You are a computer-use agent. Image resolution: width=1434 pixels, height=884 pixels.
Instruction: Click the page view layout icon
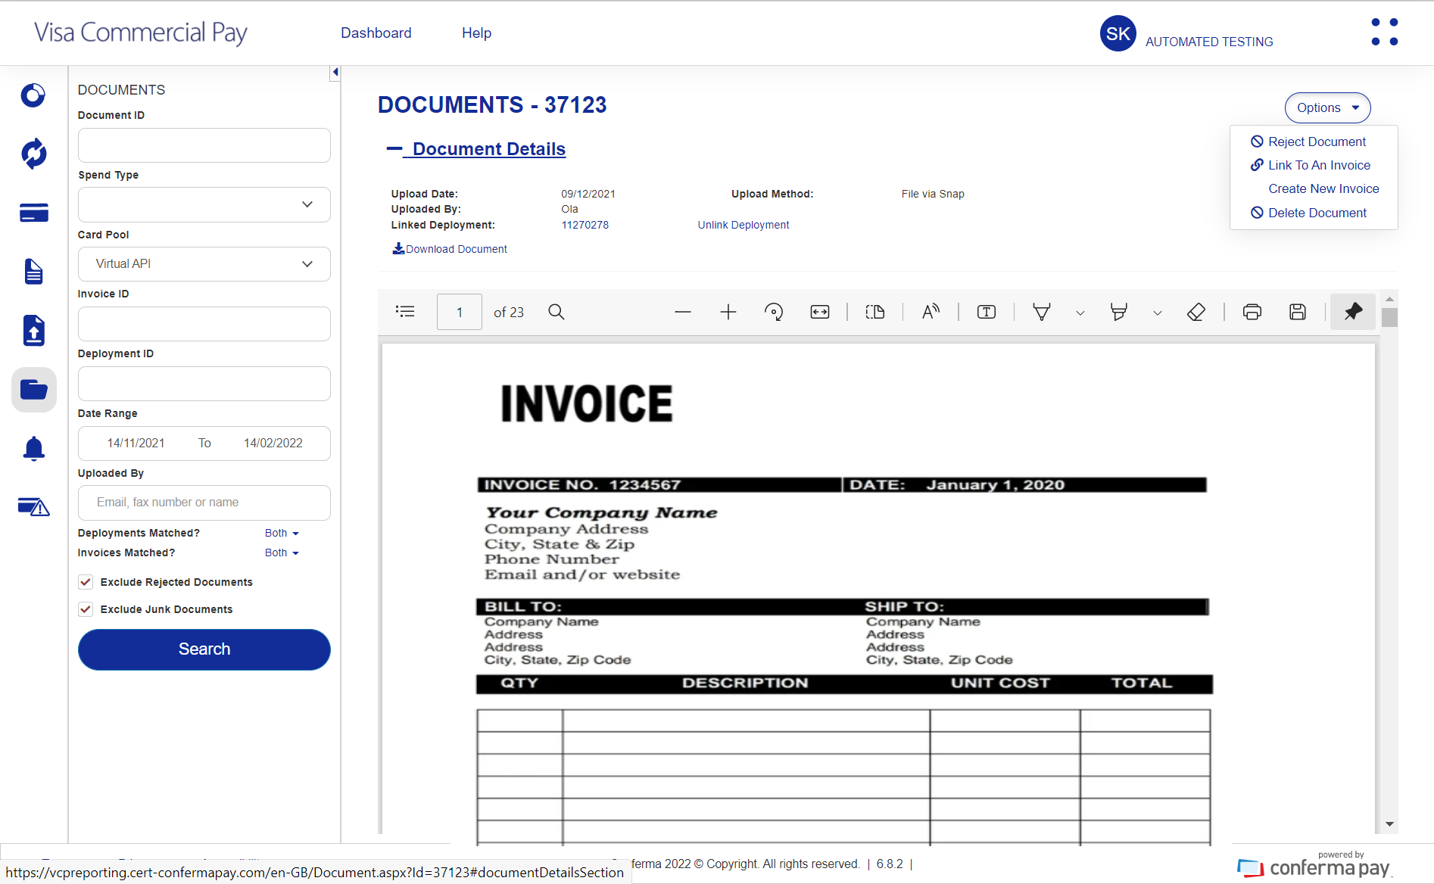[x=875, y=312]
